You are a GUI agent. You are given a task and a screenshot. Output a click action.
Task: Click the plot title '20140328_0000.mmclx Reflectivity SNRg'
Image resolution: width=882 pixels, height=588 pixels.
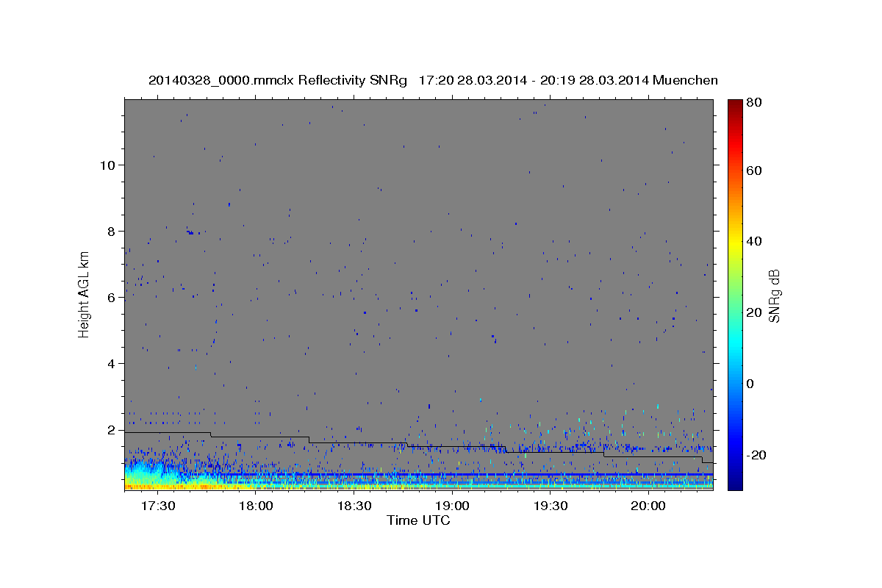point(278,81)
